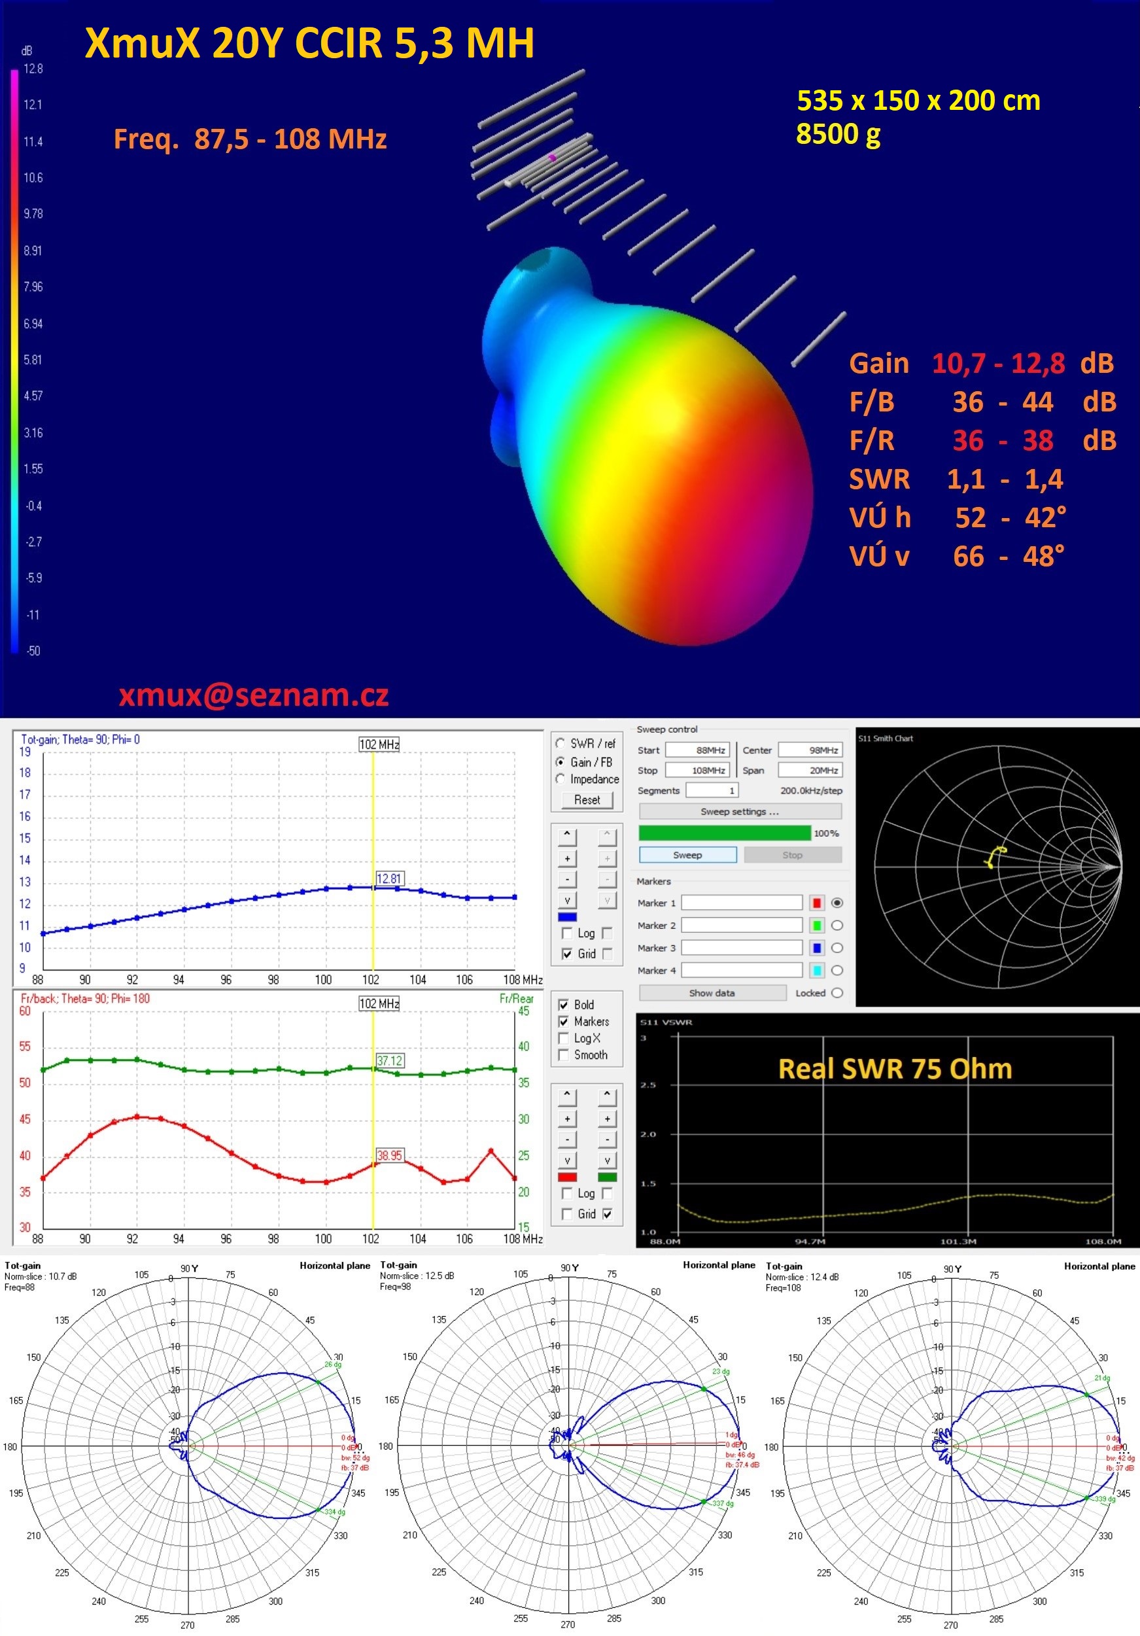Open Marker 3 blue color swatch

818,948
